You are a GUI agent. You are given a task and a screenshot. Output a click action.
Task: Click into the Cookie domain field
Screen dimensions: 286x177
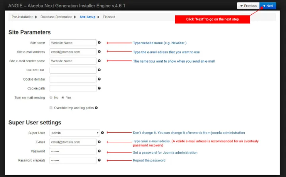click(x=73, y=79)
